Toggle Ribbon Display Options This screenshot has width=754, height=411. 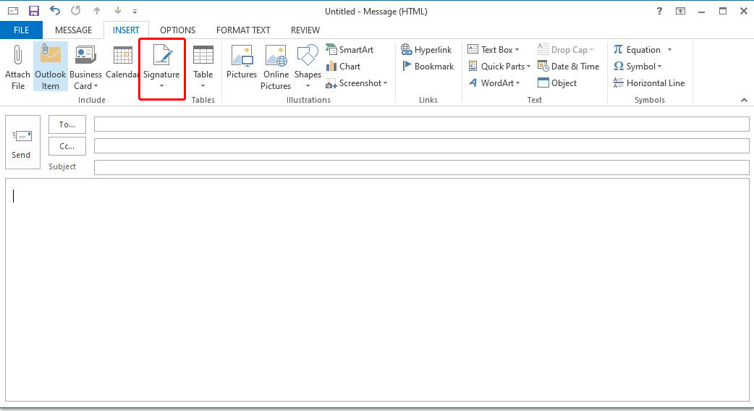[680, 11]
